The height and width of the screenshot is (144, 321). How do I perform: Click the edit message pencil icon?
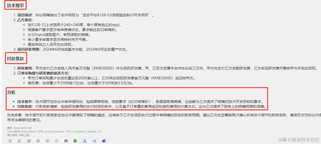click(x=10, y=141)
